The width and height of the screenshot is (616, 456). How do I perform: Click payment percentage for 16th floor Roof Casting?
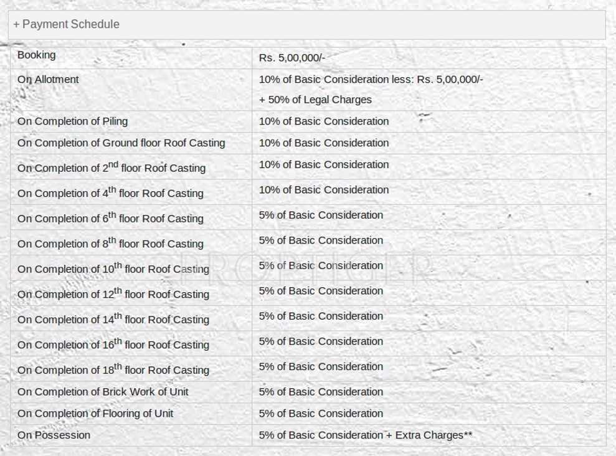pos(321,341)
